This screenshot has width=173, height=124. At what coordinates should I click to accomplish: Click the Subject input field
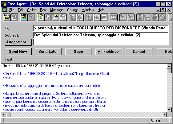point(101,35)
